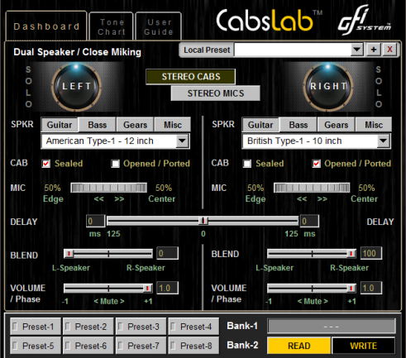Load Preset-7

(141, 346)
